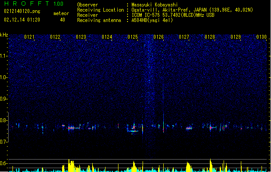
Task: Click the 1.1 kHz axis tick label
Action: [x=4, y=56]
